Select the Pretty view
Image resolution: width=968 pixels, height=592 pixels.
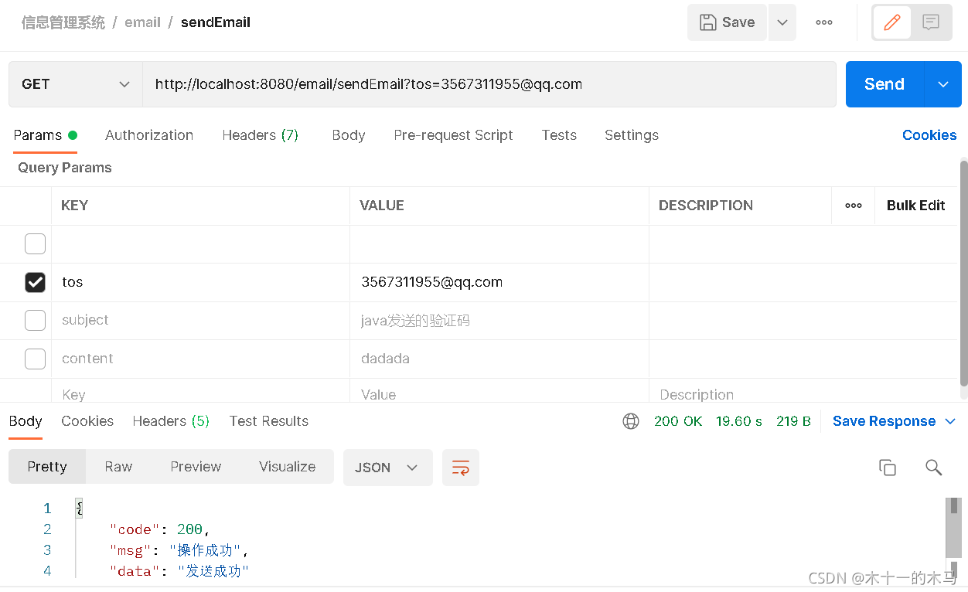47,467
